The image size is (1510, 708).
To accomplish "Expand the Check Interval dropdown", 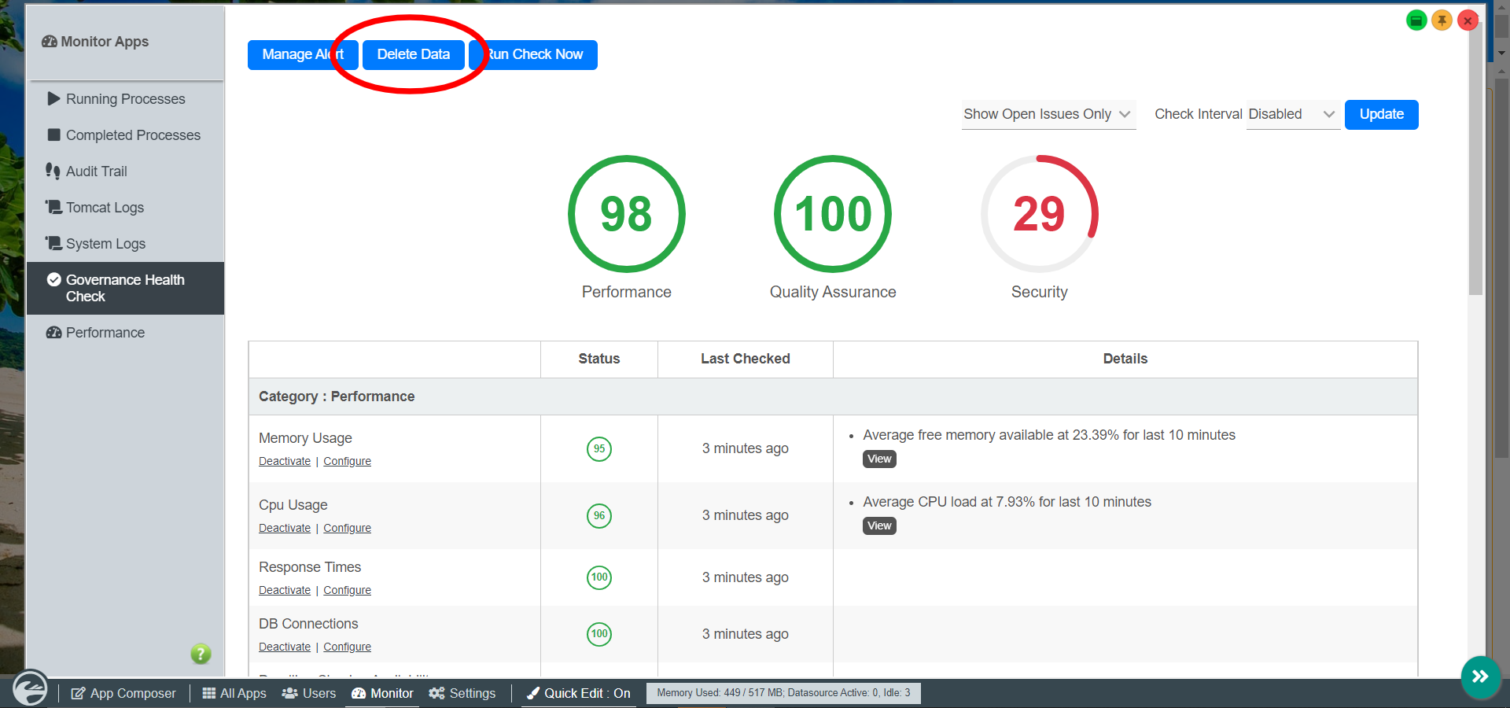I will (x=1292, y=115).
